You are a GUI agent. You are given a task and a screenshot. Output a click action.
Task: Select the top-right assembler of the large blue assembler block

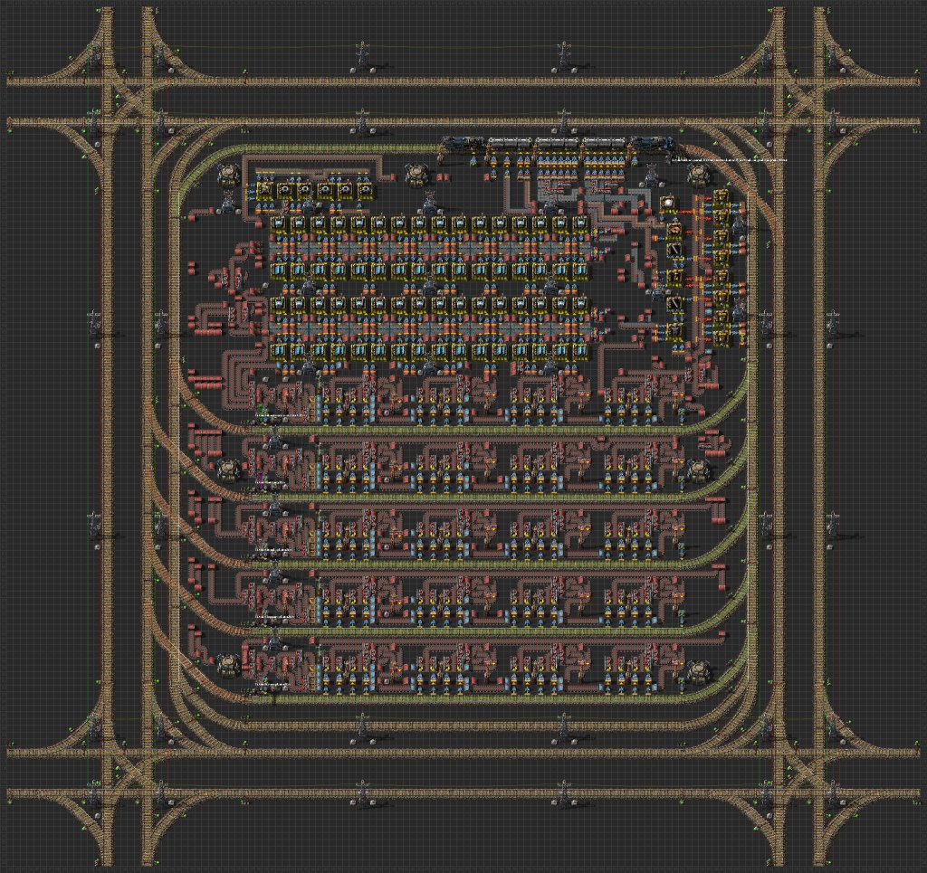tap(580, 223)
